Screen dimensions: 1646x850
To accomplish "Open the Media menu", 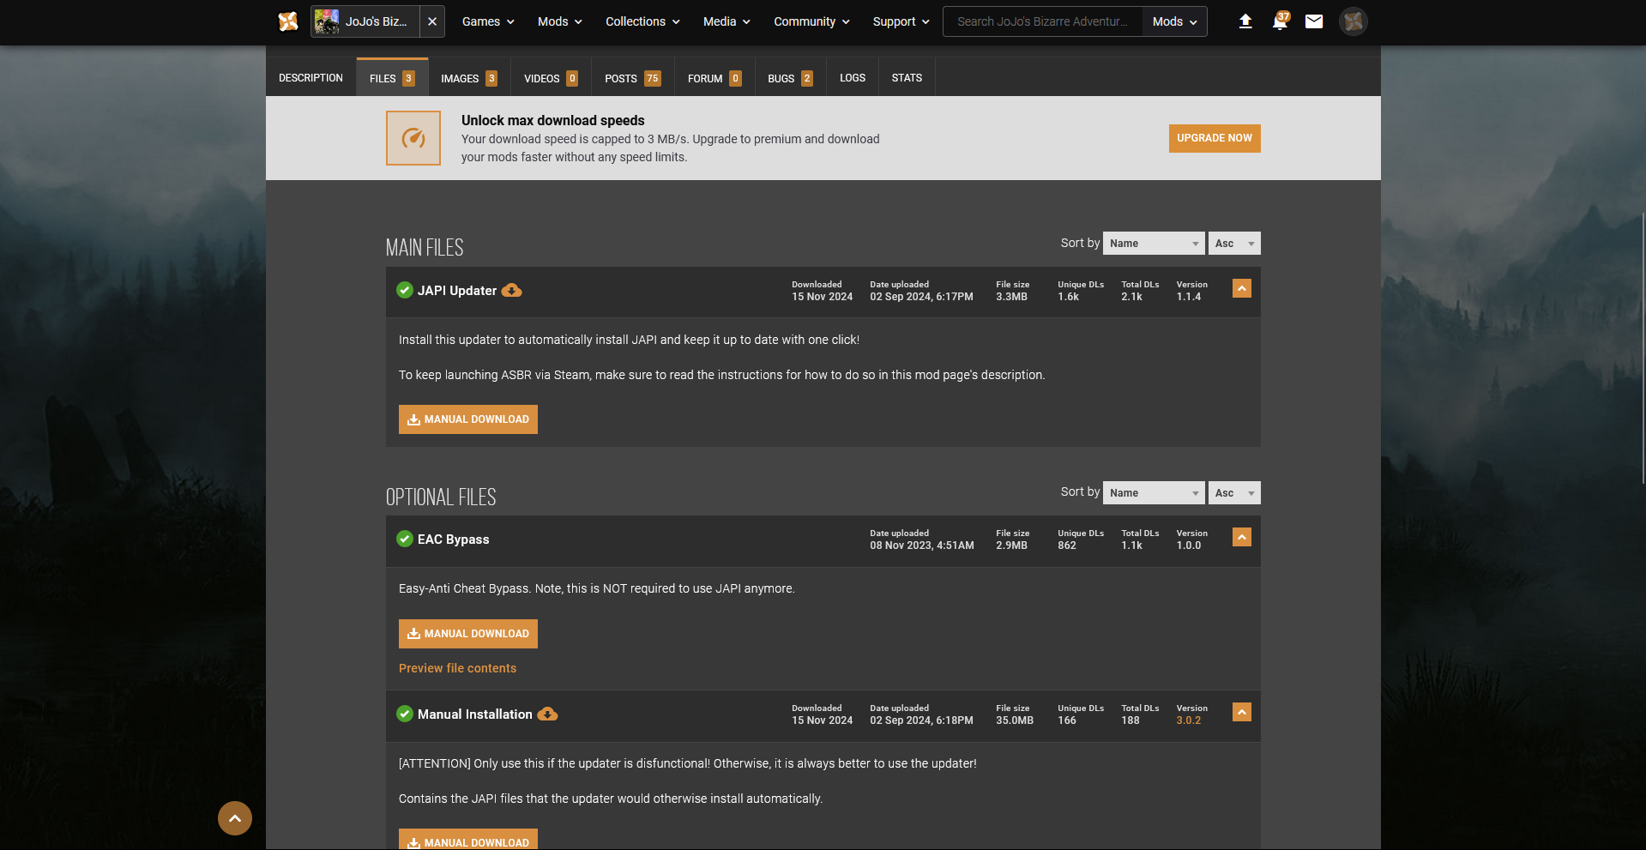I will pos(727,21).
